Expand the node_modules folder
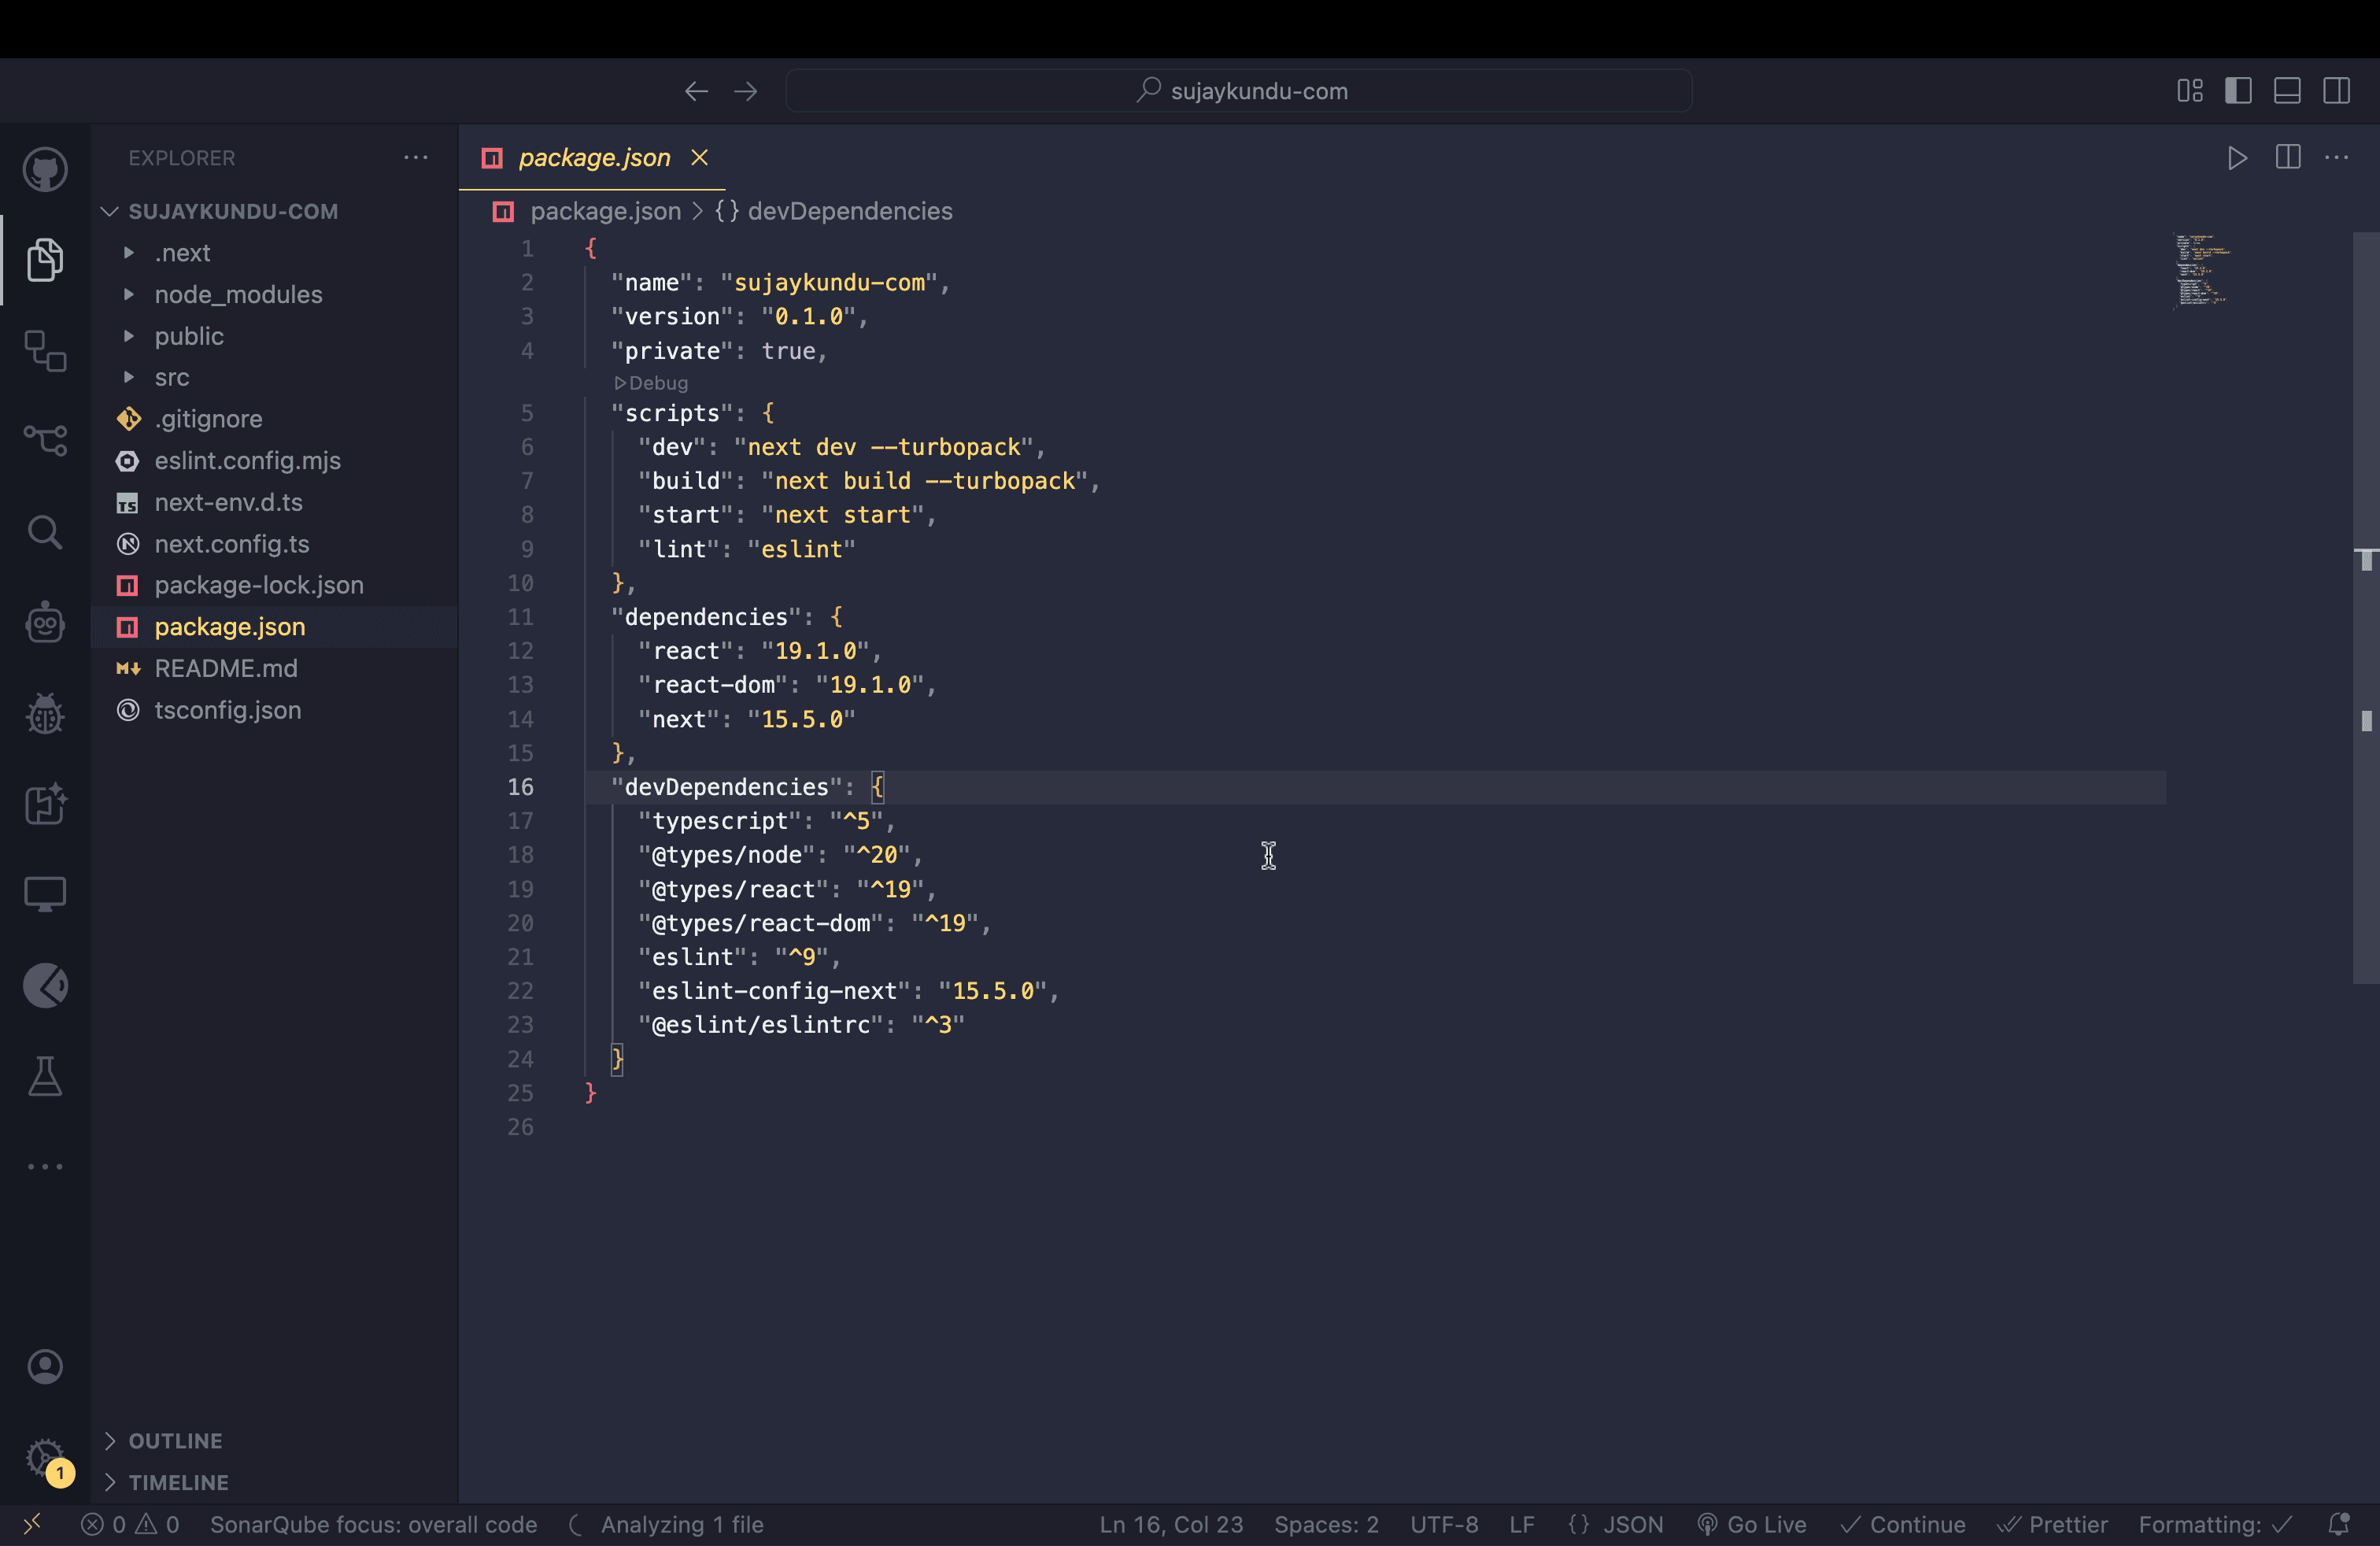Screen dimensions: 2380x1546 [x=238, y=295]
